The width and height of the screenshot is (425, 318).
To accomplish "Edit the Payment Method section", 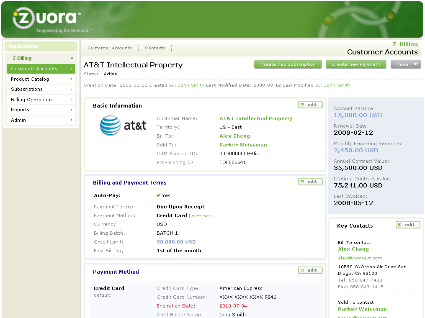I will pyautogui.click(x=310, y=270).
